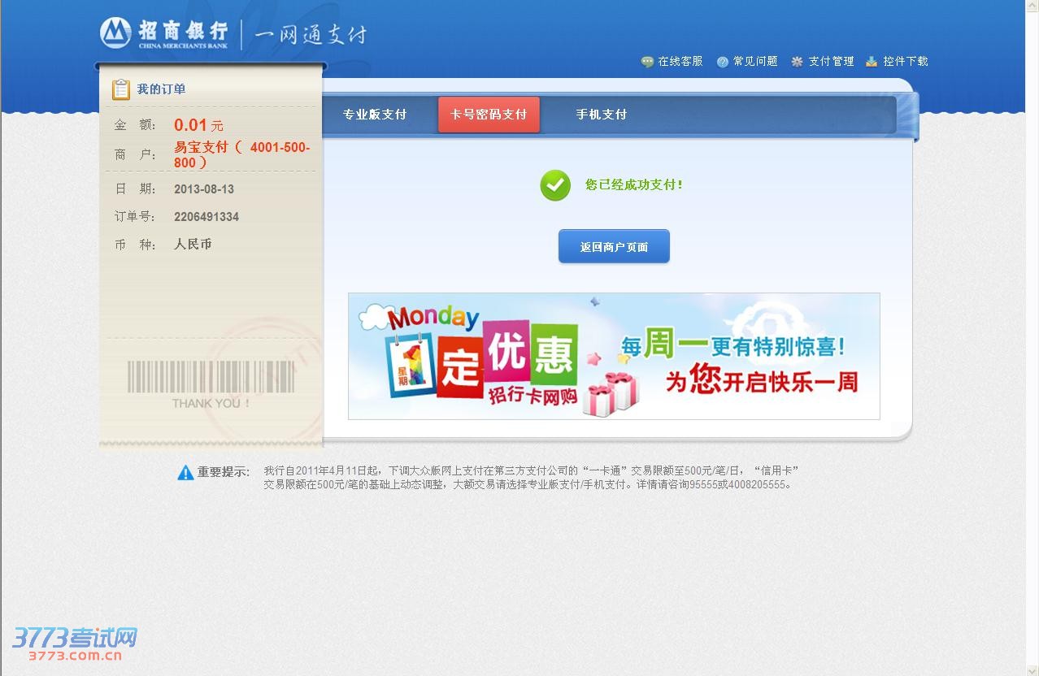This screenshot has height=676, width=1039.
Task: Go to 支付管理 page
Action: [831, 62]
